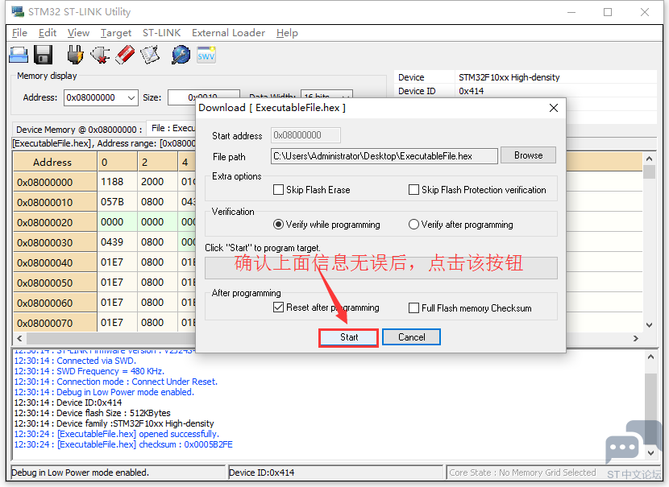Viewport: 669px width, 487px height.
Task: Click the Start address field
Action: click(305, 135)
